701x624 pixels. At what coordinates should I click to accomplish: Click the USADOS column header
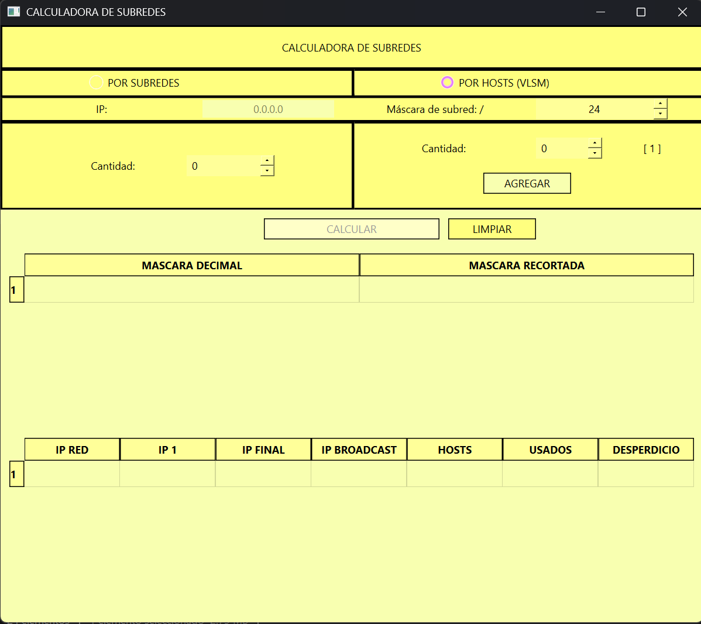(x=551, y=450)
